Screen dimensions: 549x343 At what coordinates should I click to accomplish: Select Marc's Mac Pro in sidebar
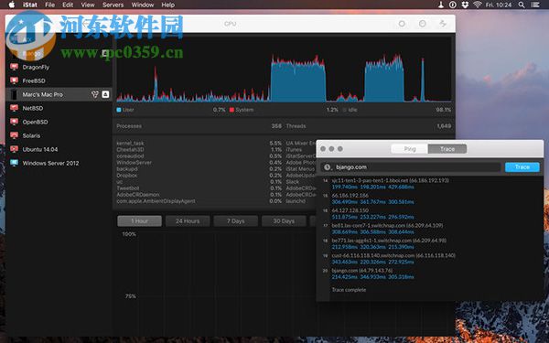(x=59, y=94)
